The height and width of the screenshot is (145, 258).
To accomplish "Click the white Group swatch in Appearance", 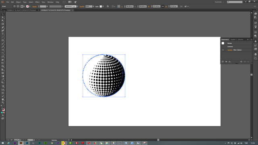I will pos(223,43).
